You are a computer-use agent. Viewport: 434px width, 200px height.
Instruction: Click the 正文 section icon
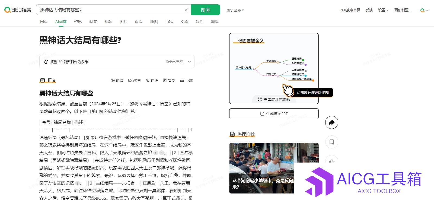point(43,80)
